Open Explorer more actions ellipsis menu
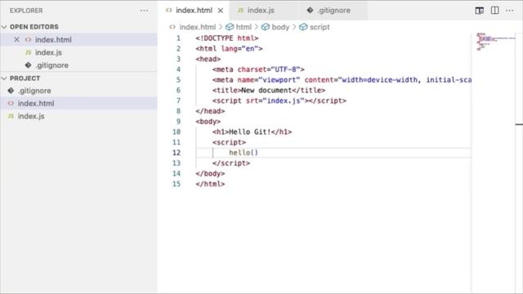523x294 pixels. pos(144,11)
